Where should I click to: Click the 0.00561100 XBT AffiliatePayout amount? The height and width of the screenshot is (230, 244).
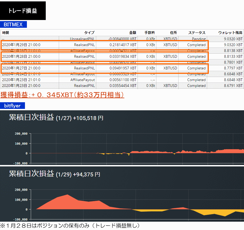click(x=123, y=80)
